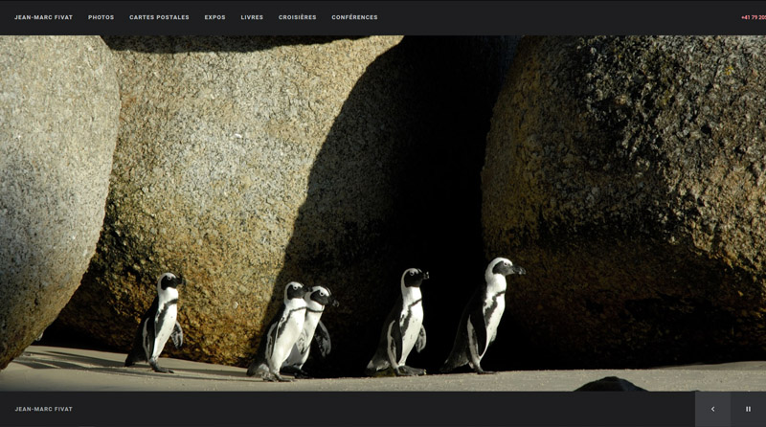Go to the Cartes Postales section
Image resolution: width=766 pixels, height=427 pixels.
(x=159, y=17)
